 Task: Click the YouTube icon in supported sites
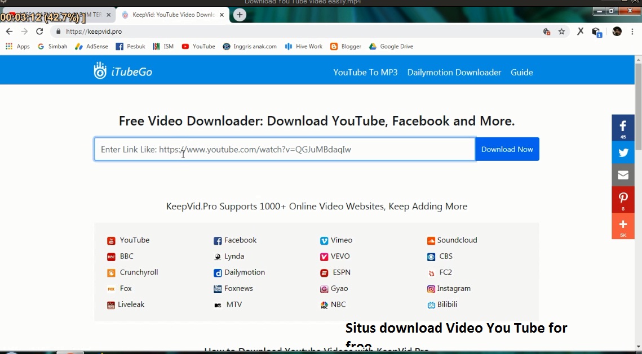(x=111, y=241)
